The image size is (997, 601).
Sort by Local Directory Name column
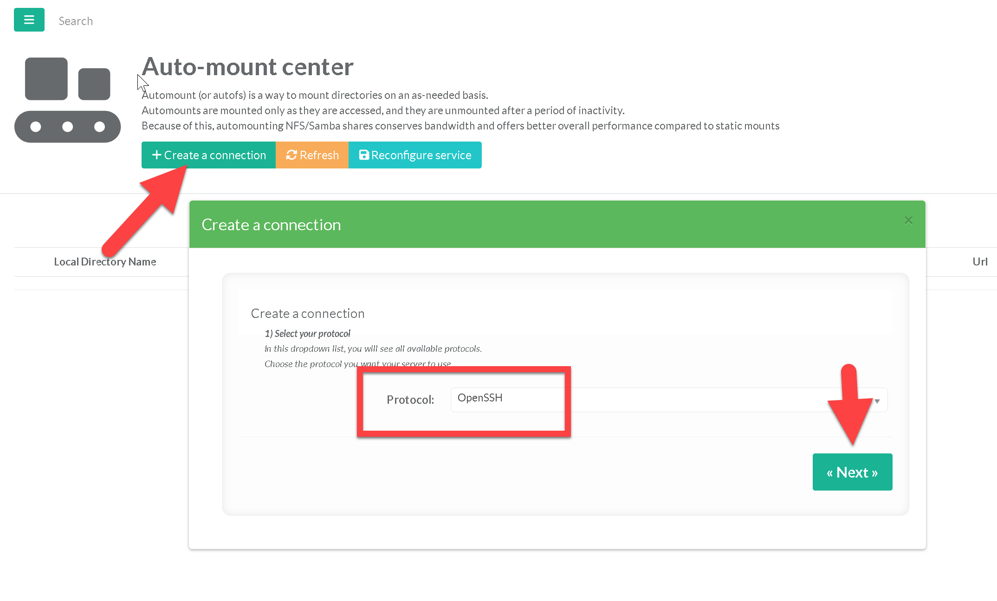click(105, 262)
